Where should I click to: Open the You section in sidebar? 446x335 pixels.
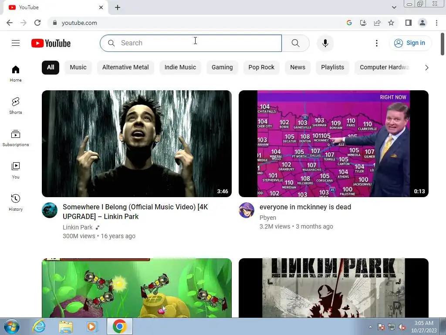16,171
